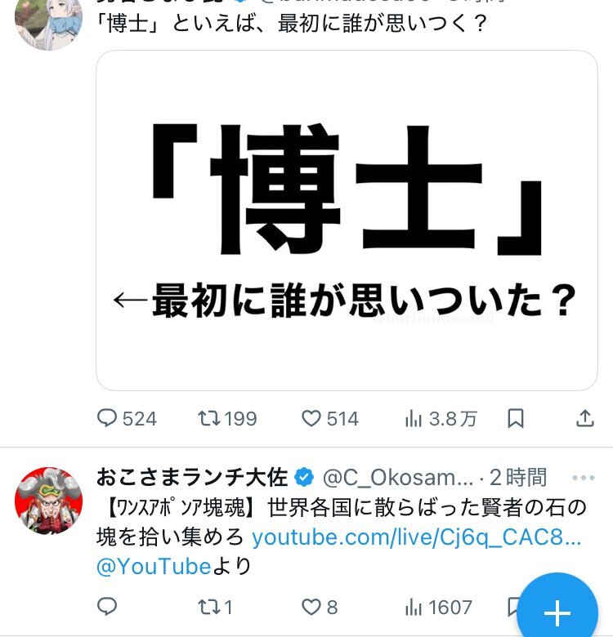View analytics showing 1607 views
Image resolution: width=613 pixels, height=637 pixels.
coord(439,607)
